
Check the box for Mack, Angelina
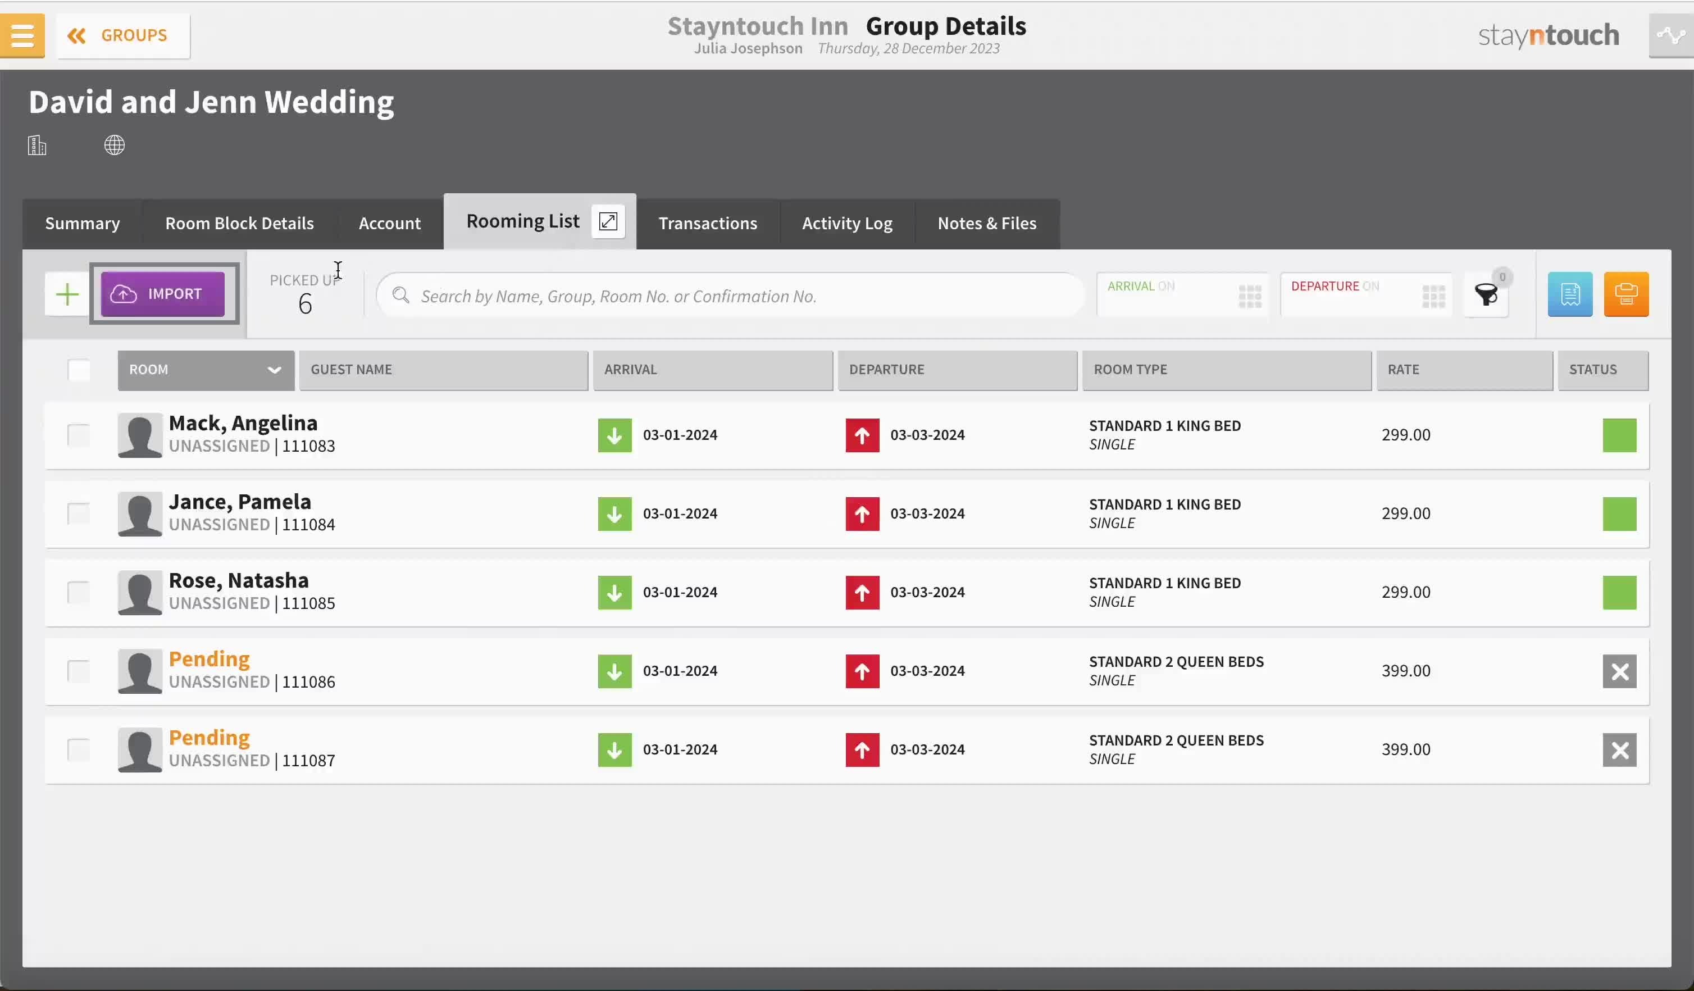tap(79, 435)
